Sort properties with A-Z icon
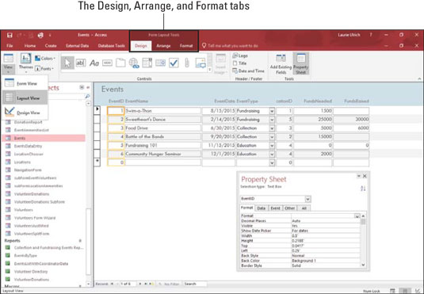 point(363,189)
